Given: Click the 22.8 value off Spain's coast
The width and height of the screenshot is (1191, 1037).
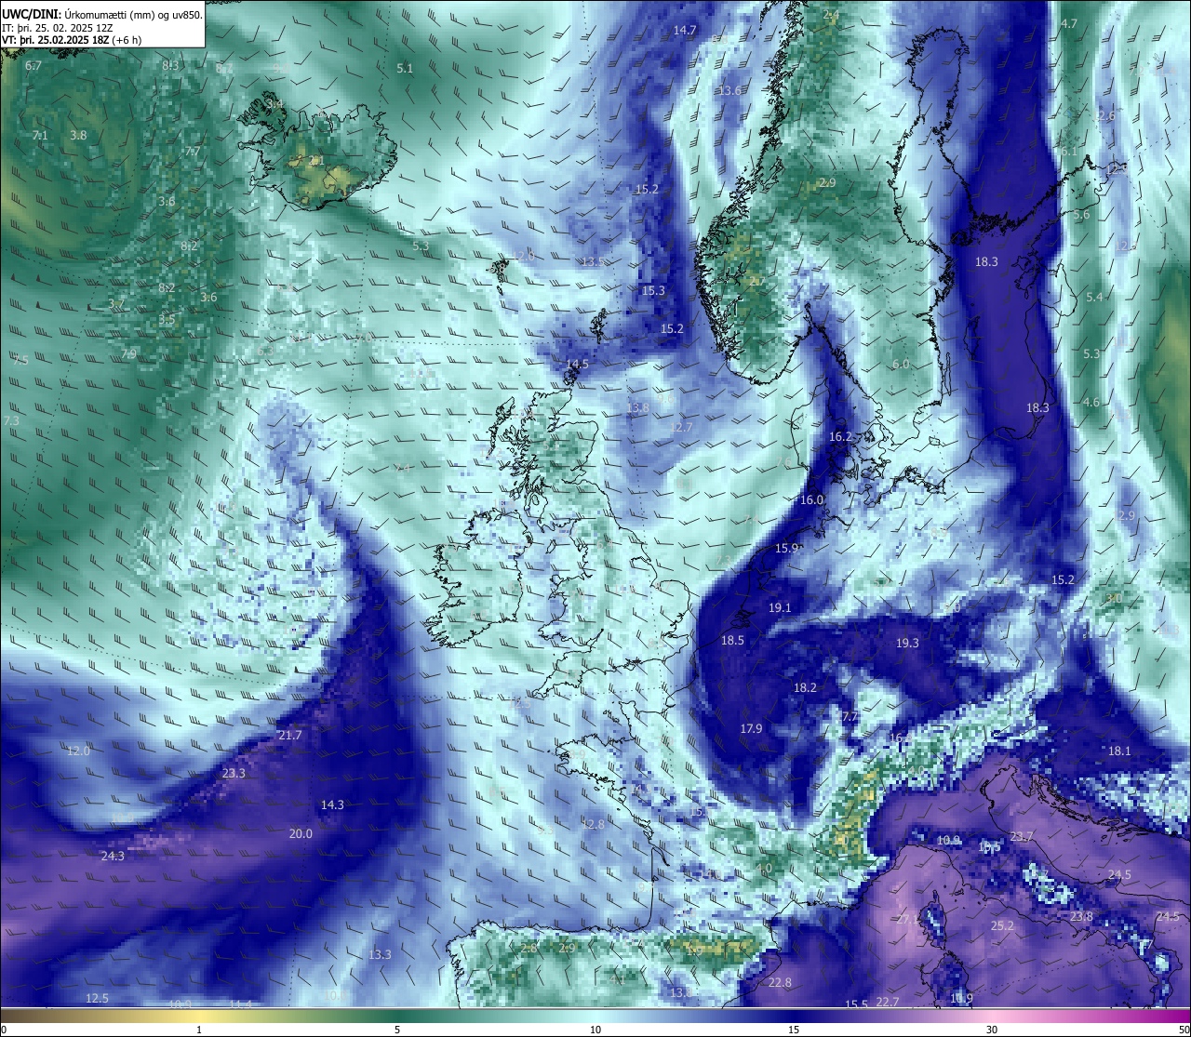Looking at the screenshot, I should [780, 982].
